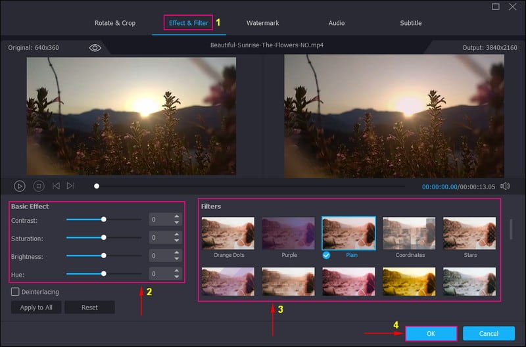This screenshot has width=526, height=347.
Task: Apply the Stars filter thumbnail
Action: [x=469, y=233]
